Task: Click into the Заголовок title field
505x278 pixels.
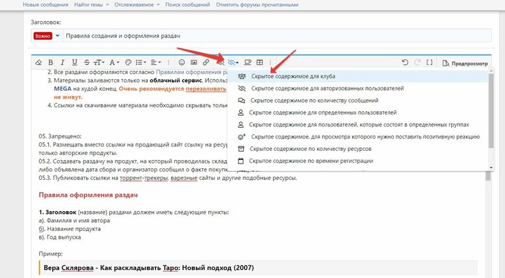Action: click(x=277, y=36)
